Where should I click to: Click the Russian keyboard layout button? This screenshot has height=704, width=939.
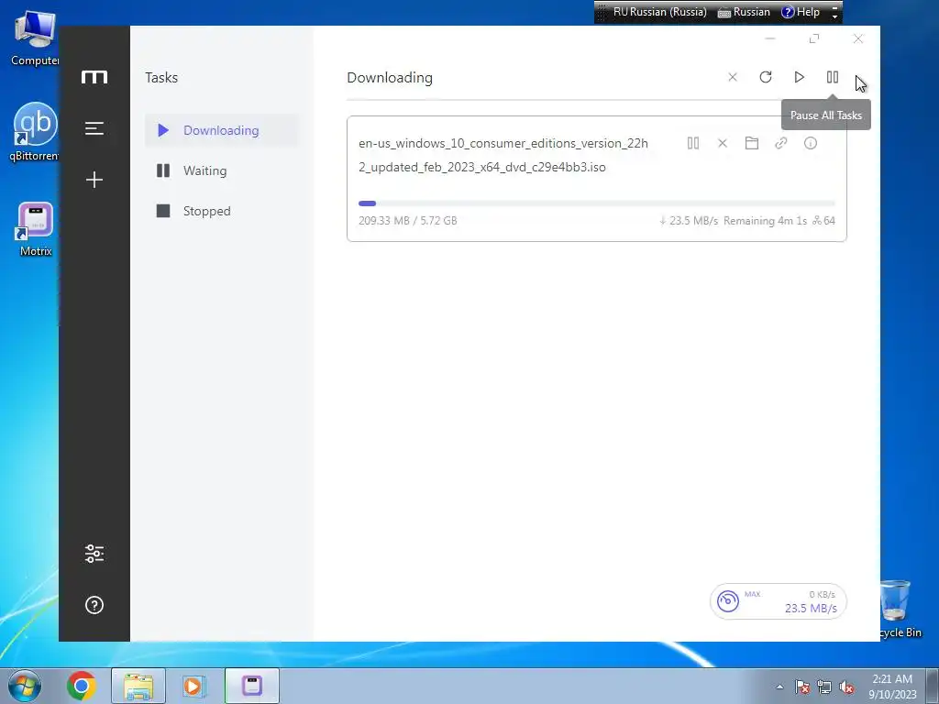pos(744,12)
